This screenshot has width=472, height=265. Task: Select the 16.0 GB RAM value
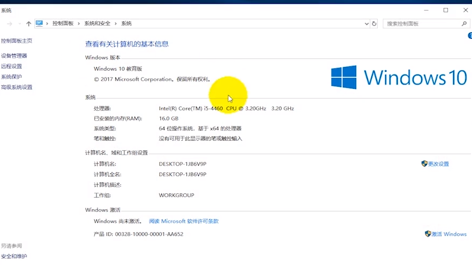click(169, 118)
